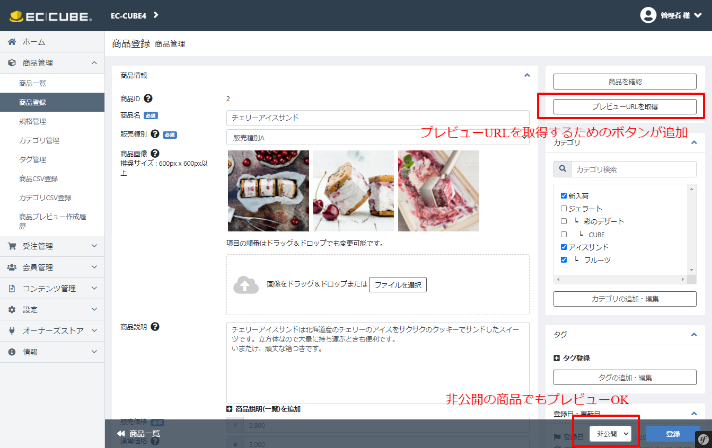The height and width of the screenshot is (448, 712).
Task: Click the help icon next to 商品ID
Action: coord(148,98)
